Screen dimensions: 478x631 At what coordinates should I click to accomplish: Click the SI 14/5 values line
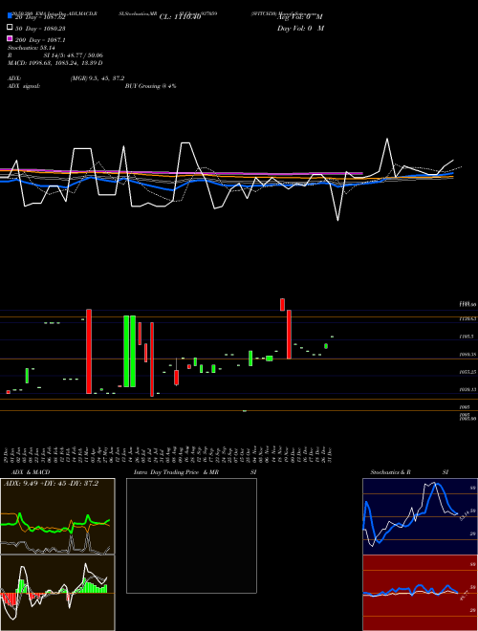click(73, 55)
